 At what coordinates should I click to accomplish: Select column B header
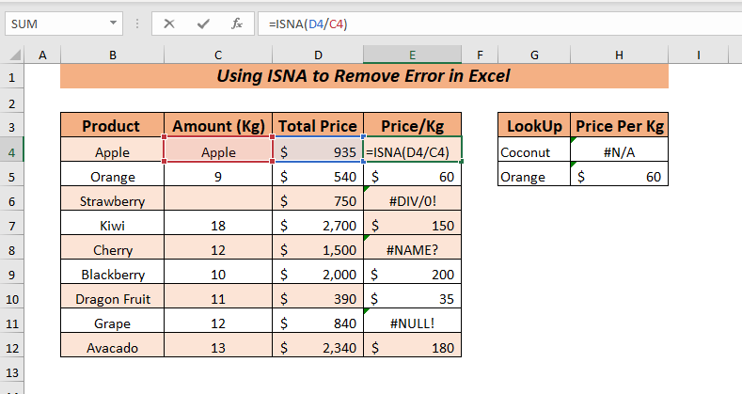point(113,55)
